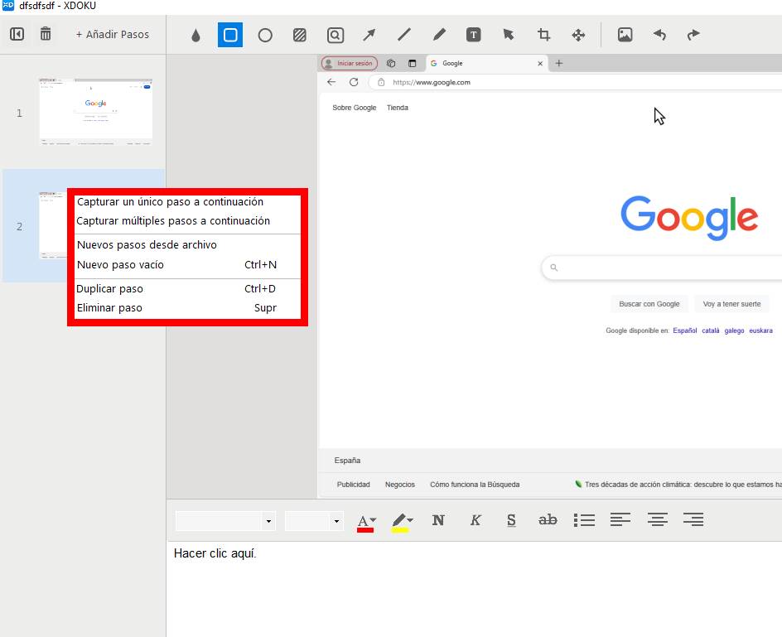This screenshot has width=782, height=637.
Task: Choose the ellipse shape tool
Action: [265, 35]
